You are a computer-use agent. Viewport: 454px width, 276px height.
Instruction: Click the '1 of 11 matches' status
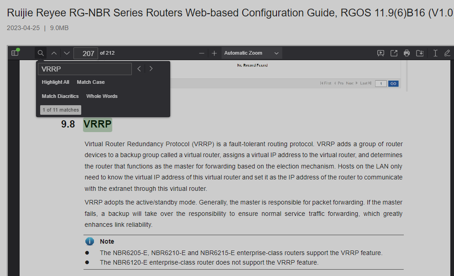point(61,110)
